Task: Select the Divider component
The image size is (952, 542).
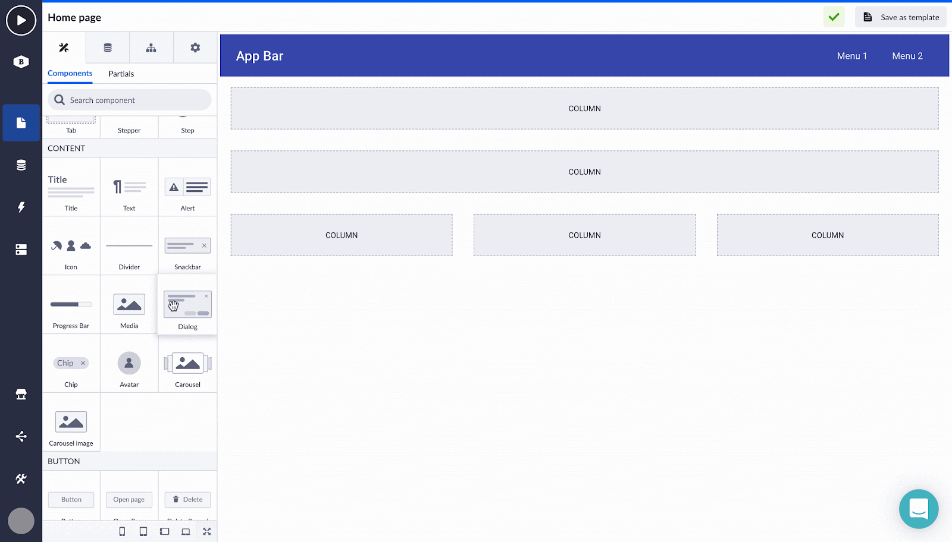Action: click(129, 246)
